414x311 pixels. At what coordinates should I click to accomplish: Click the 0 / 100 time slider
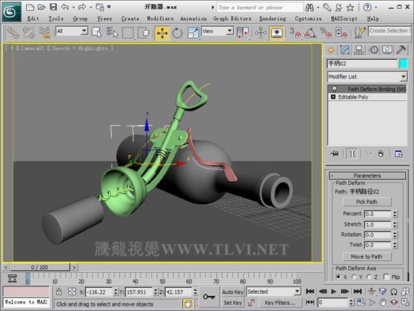coord(40,267)
